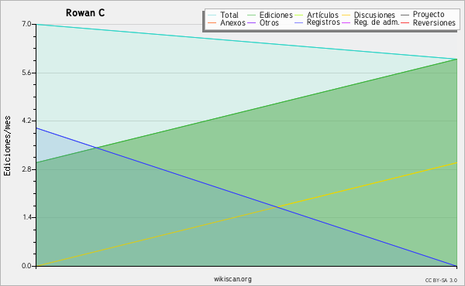This screenshot has height=286, width=465.
Task: Click the Artículos legend entry
Action: tap(316, 15)
